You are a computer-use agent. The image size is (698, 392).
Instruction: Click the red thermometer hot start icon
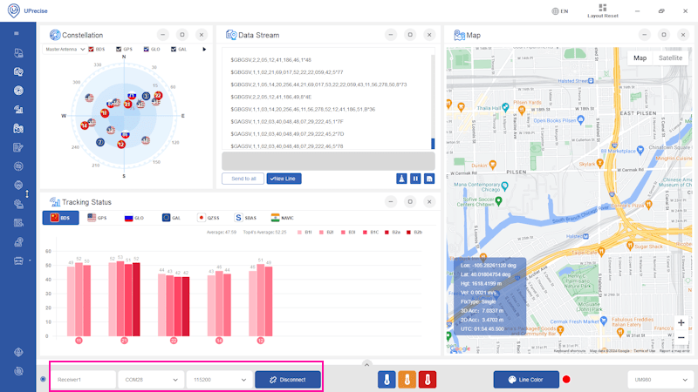point(427,380)
